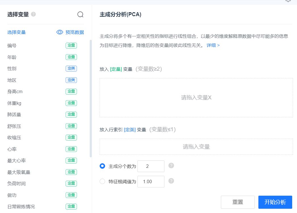The image size is (297, 213).
Task: Click 定量 tag beside 年龄 variable
Action: tap(71, 57)
